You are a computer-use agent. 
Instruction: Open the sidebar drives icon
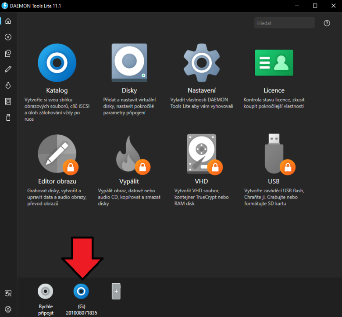click(x=8, y=53)
